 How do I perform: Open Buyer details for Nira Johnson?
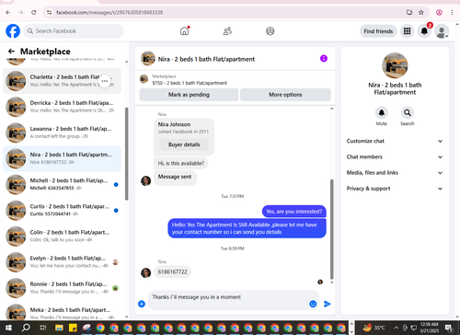184,144
